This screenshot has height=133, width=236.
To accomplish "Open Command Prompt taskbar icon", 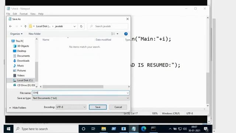I will coord(153,129).
